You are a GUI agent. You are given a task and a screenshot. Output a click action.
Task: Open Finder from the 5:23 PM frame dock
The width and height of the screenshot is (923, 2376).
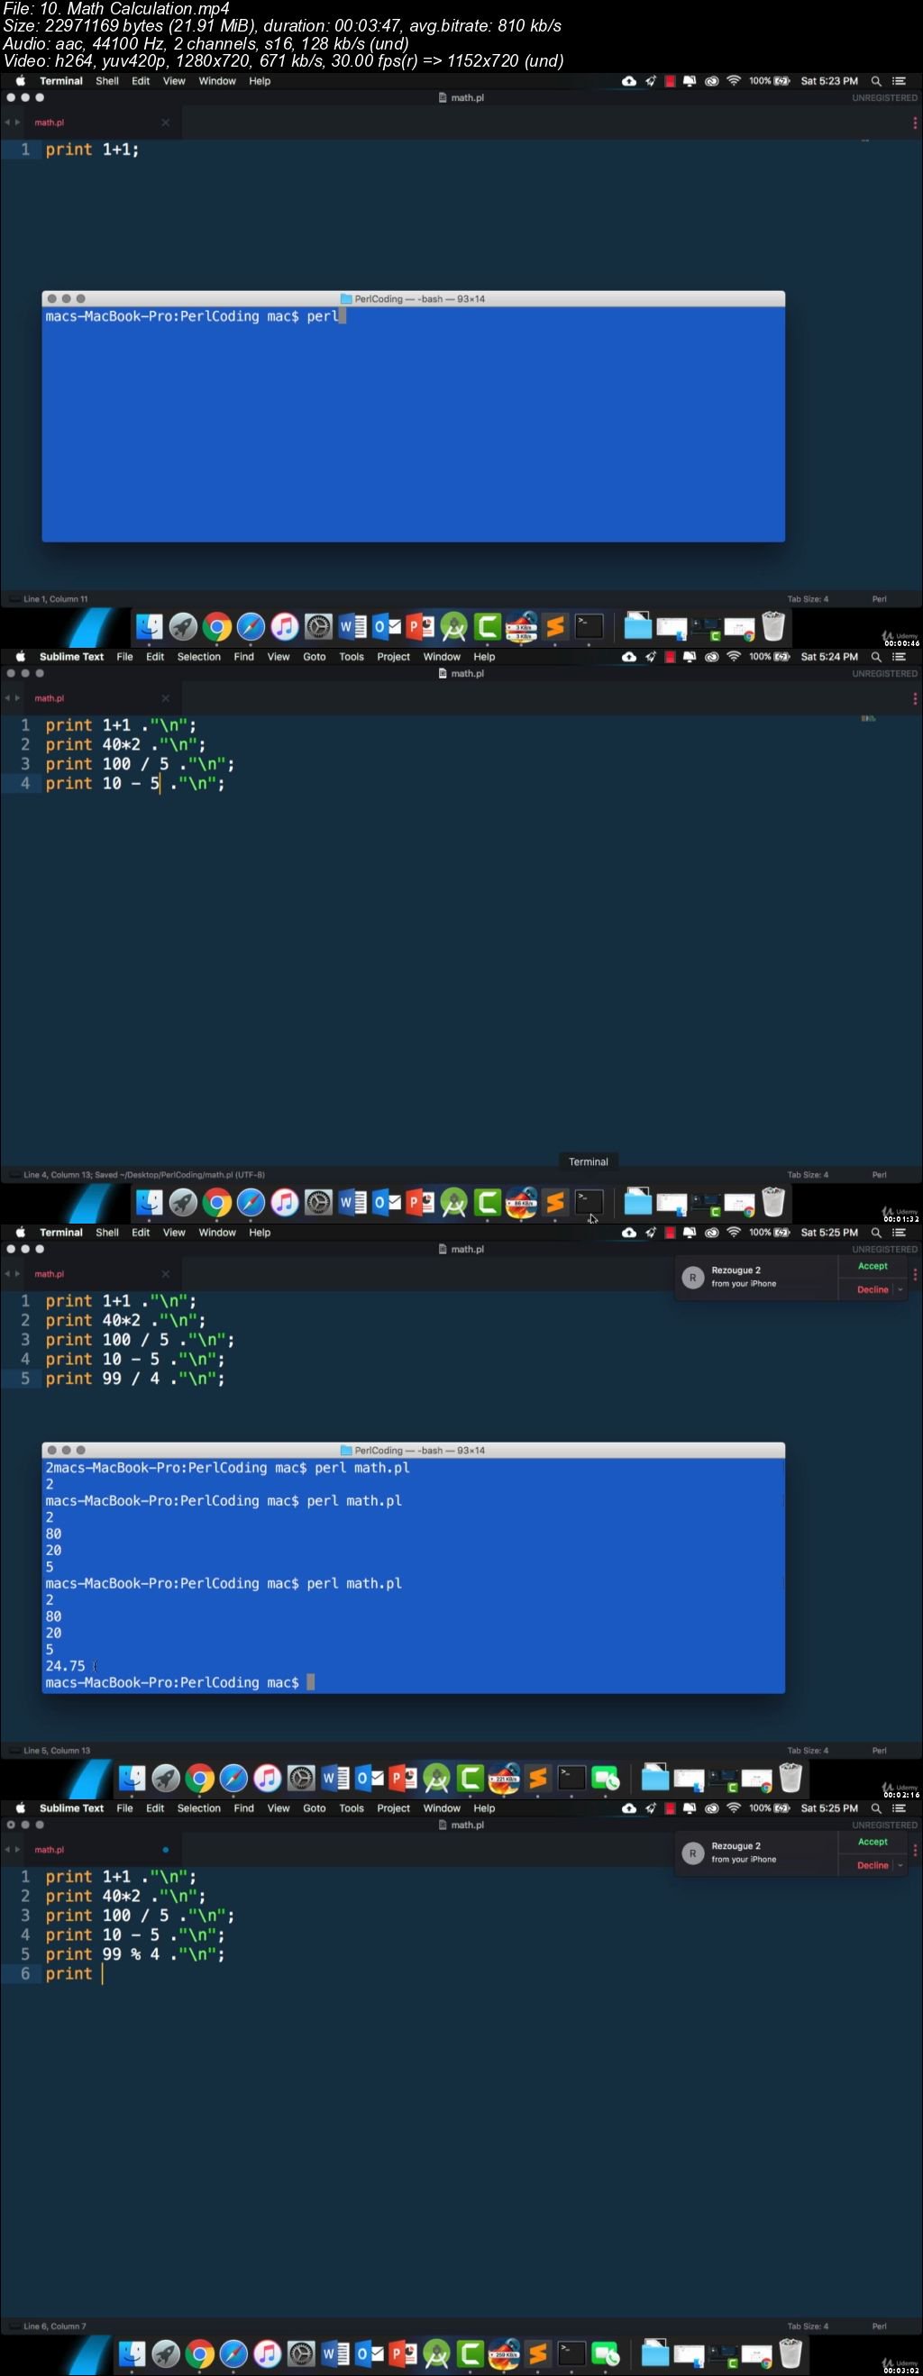pos(150,627)
